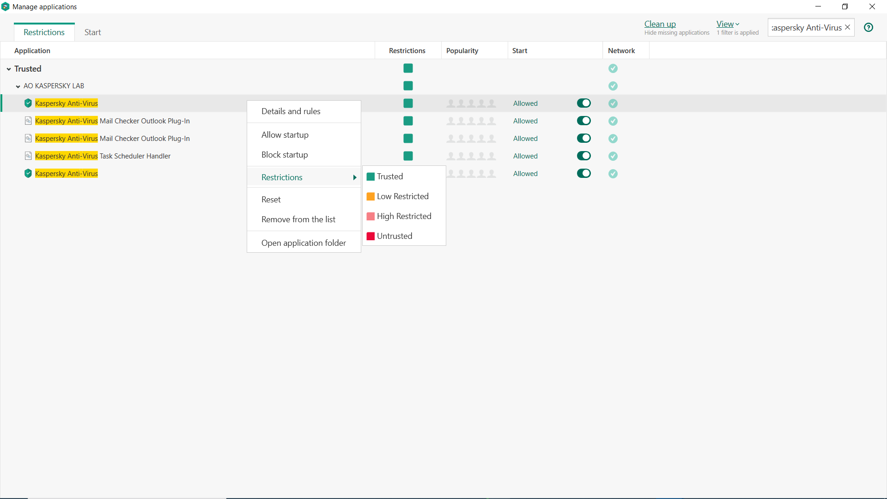The width and height of the screenshot is (887, 499).
Task: Select the Restrictions tab
Action: tap(44, 32)
